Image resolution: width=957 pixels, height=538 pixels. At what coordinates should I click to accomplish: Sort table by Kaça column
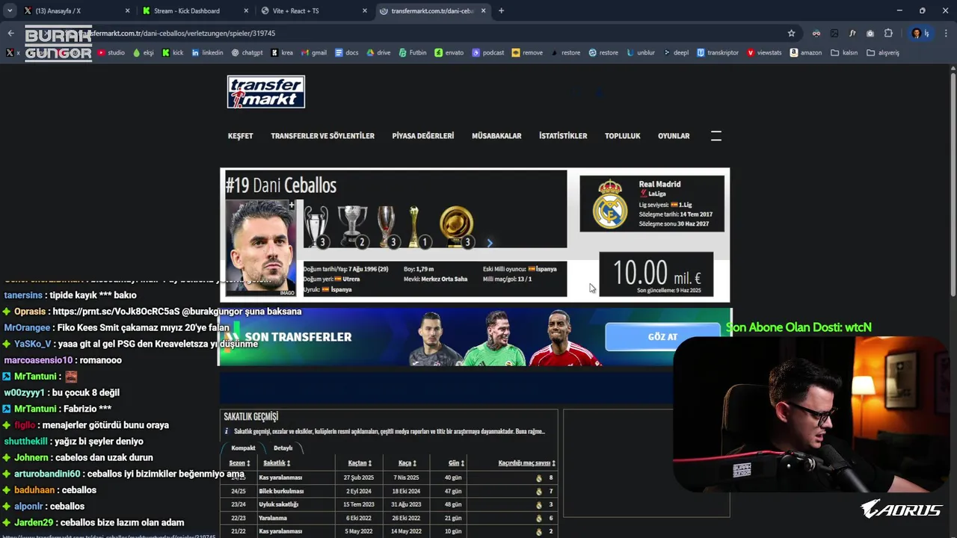(x=407, y=463)
